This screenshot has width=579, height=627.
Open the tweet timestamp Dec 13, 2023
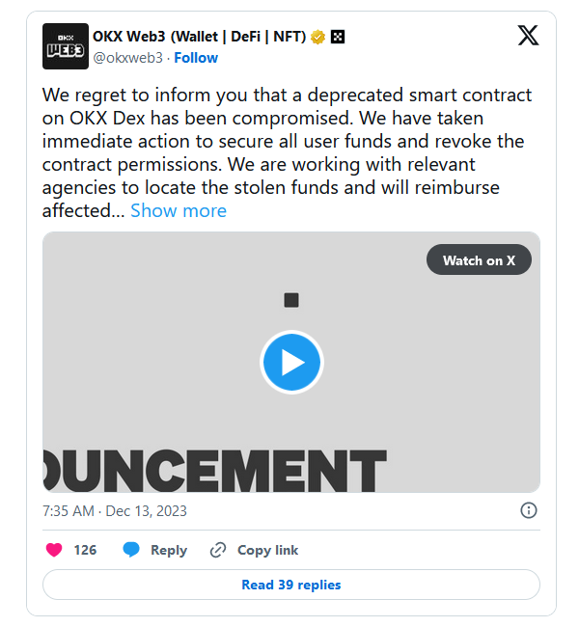pyautogui.click(x=115, y=510)
